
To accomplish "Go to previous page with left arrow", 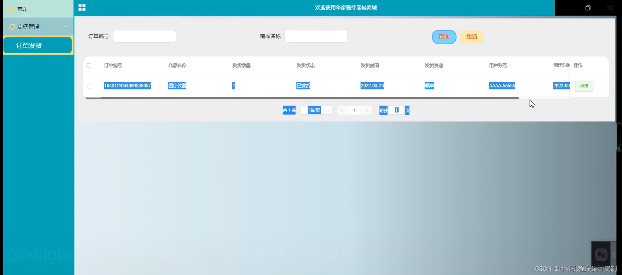I will pos(342,110).
